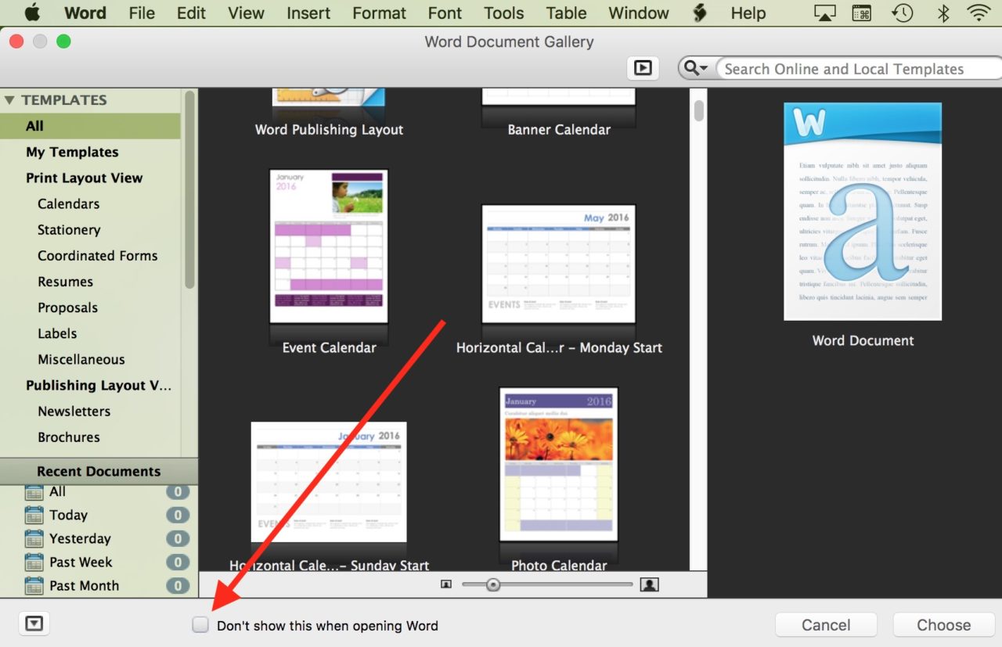Screen dimensions: 1002x647
Task: Click the large thumbnail size icon
Action: click(x=649, y=584)
